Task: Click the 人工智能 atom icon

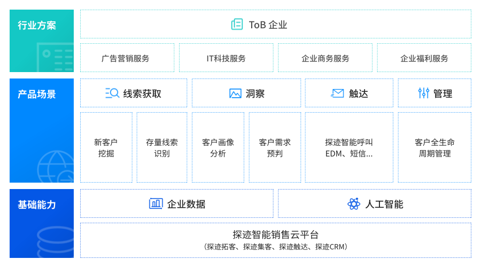Action: [x=354, y=204]
